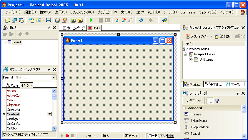Image resolution: width=248 pixels, height=140 pixels.
Task: Click the Open Project toolbar icon
Action: 64,20
